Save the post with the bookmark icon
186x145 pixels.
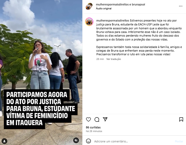pyautogui.click(x=181, y=119)
